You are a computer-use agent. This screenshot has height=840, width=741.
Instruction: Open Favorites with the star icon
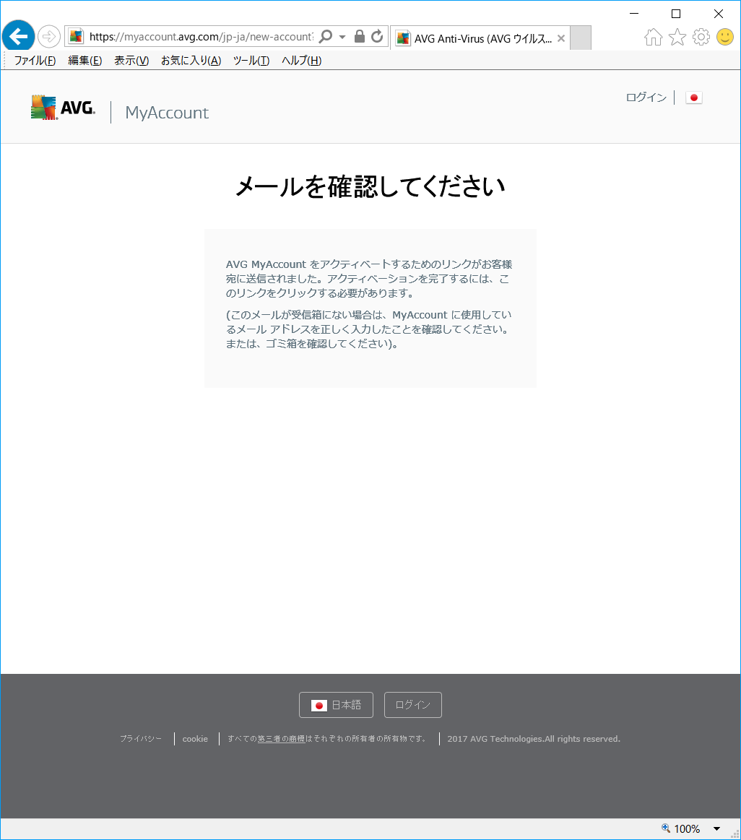pos(677,37)
